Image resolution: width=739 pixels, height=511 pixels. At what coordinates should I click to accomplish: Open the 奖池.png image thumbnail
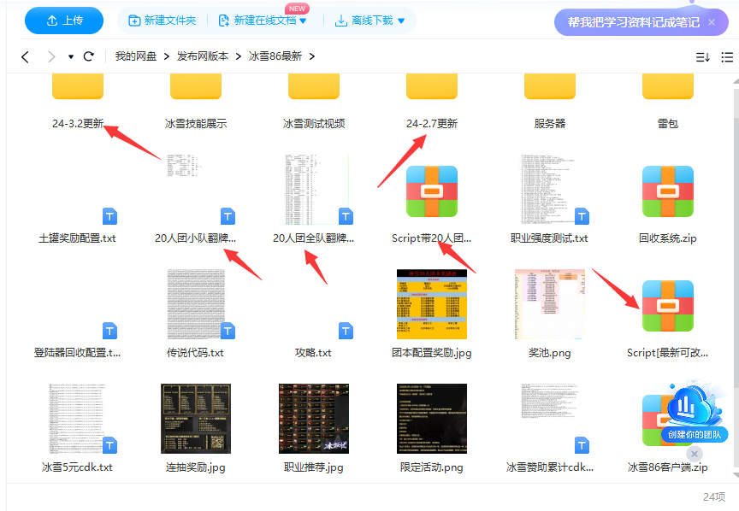(x=549, y=303)
